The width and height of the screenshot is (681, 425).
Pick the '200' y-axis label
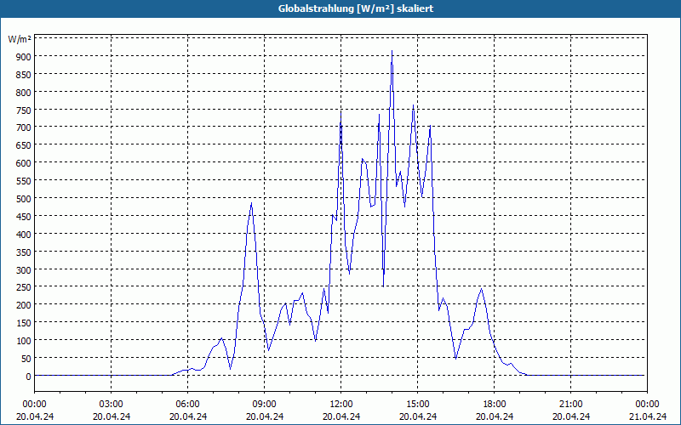(24, 305)
